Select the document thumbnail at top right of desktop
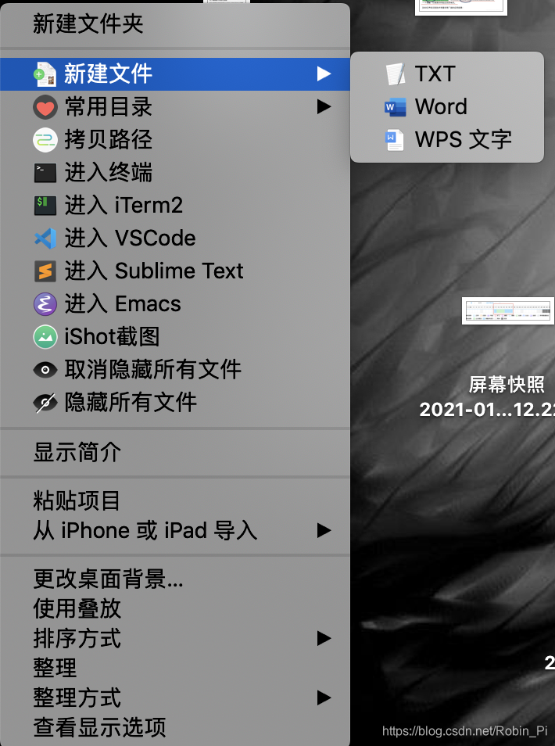Viewport: 555px width, 746px height. coord(461,7)
